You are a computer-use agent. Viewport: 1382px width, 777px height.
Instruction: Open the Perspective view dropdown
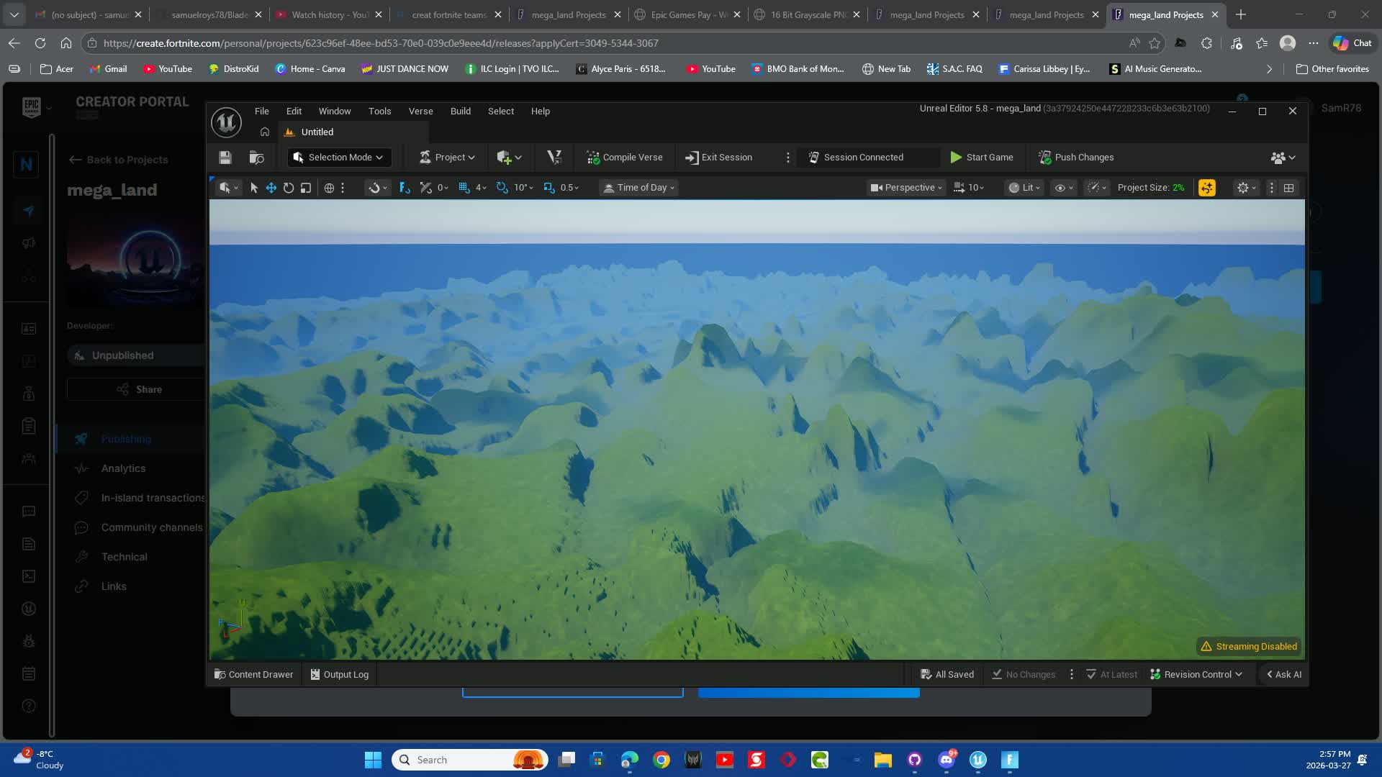pos(906,188)
